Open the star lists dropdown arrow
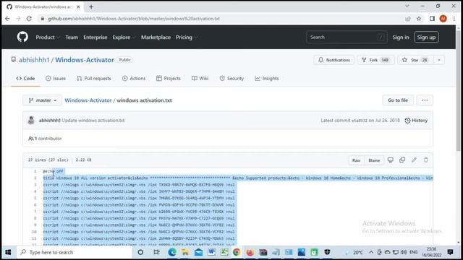 439,60
